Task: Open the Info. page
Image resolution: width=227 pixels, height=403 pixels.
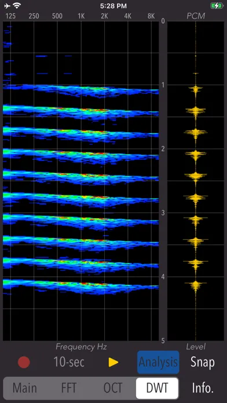Action: point(203,388)
